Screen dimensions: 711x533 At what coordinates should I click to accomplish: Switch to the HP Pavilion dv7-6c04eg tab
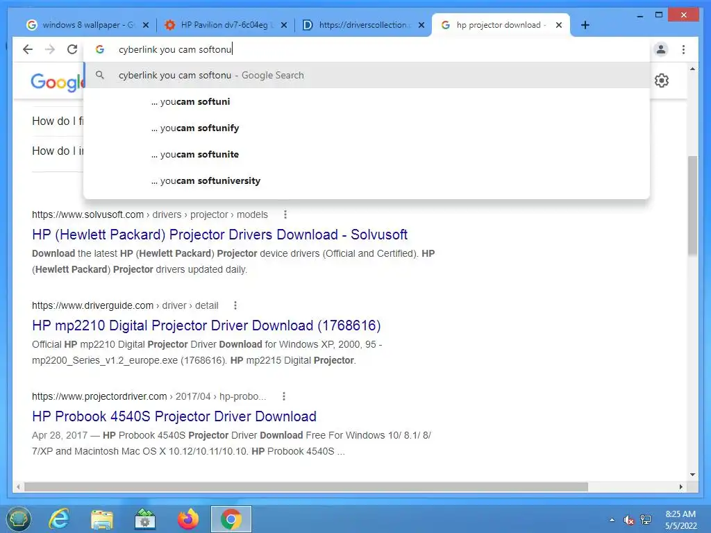coord(224,25)
